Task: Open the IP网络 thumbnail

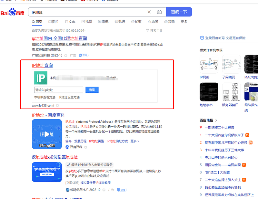Action: [209, 64]
